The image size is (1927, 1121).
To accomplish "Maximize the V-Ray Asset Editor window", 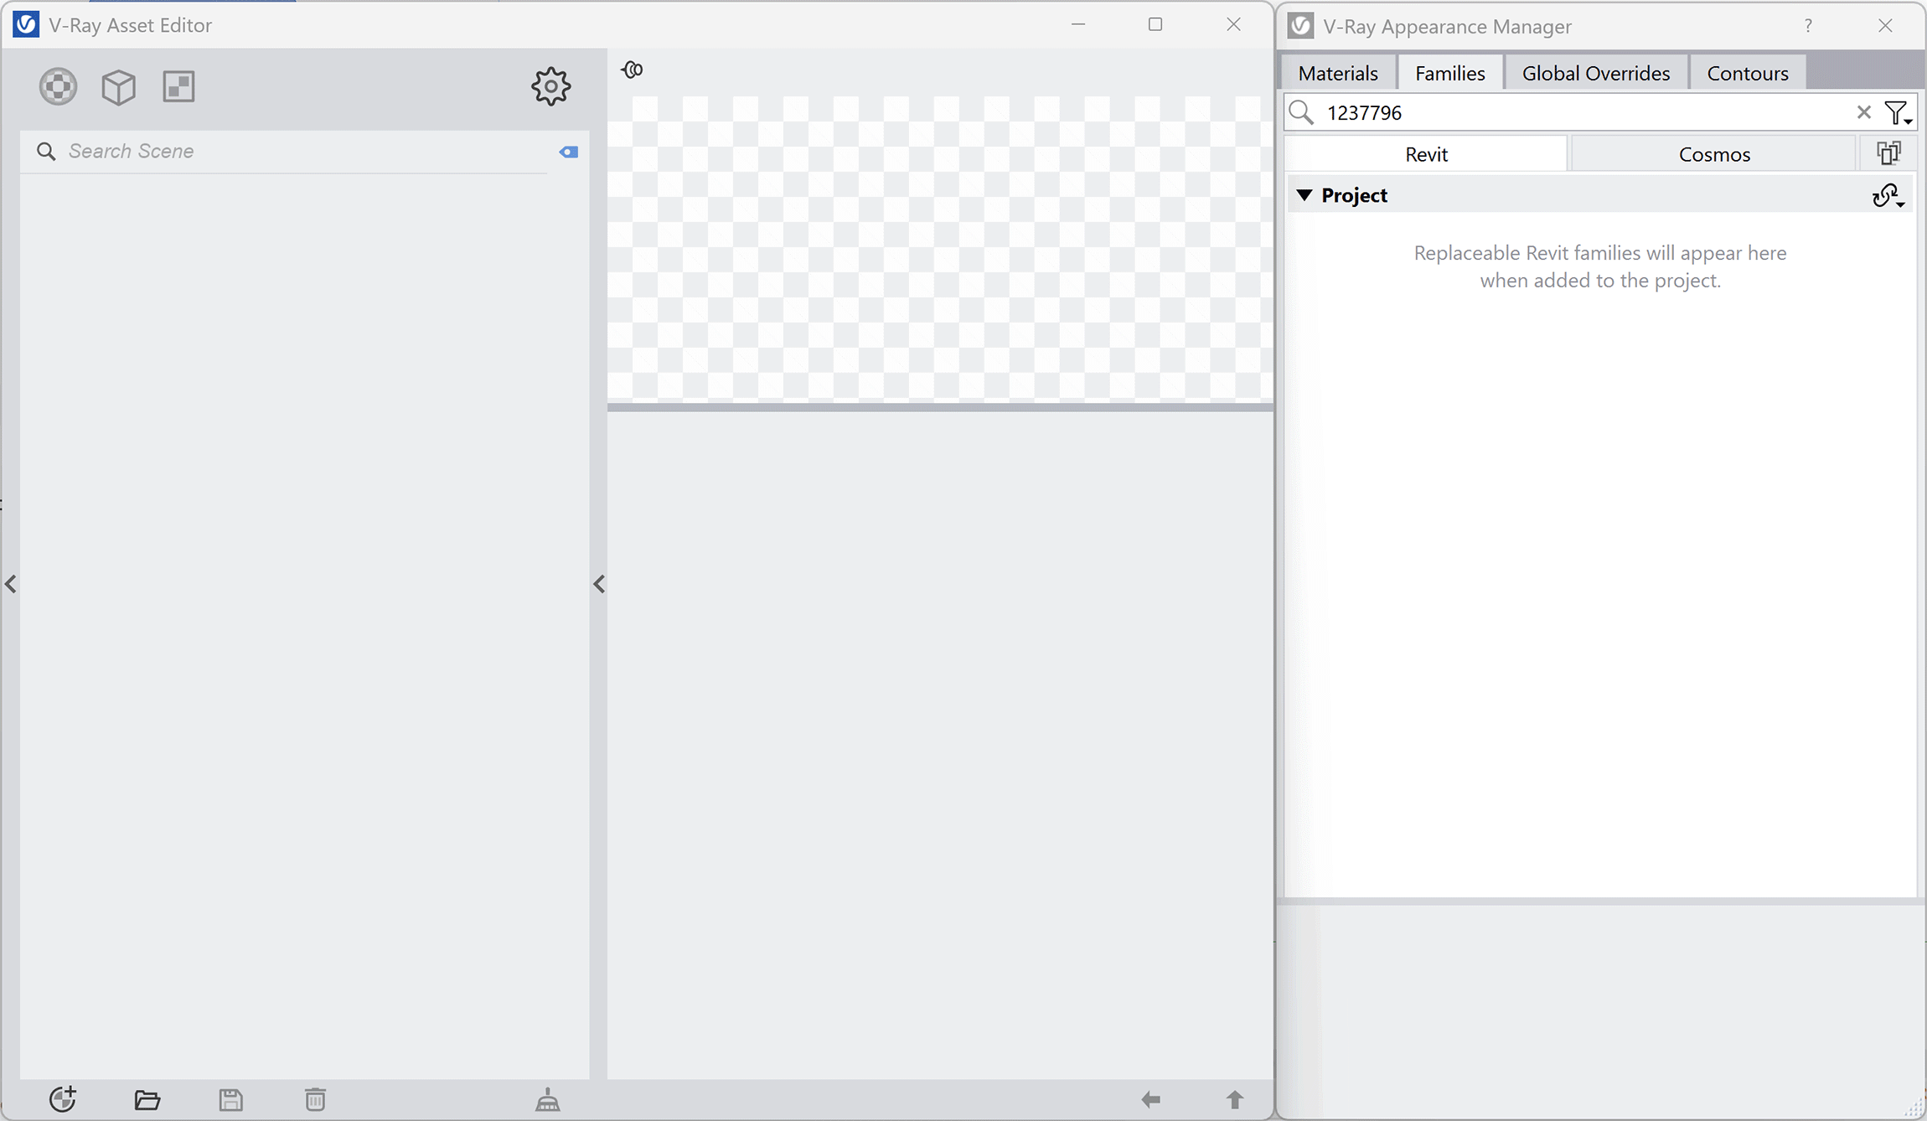I will [1155, 24].
